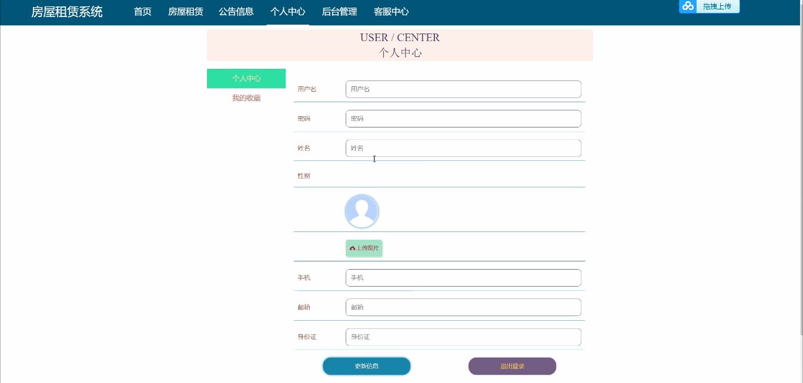
Task: Select the 个人中心 sidebar tab
Action: (246, 79)
